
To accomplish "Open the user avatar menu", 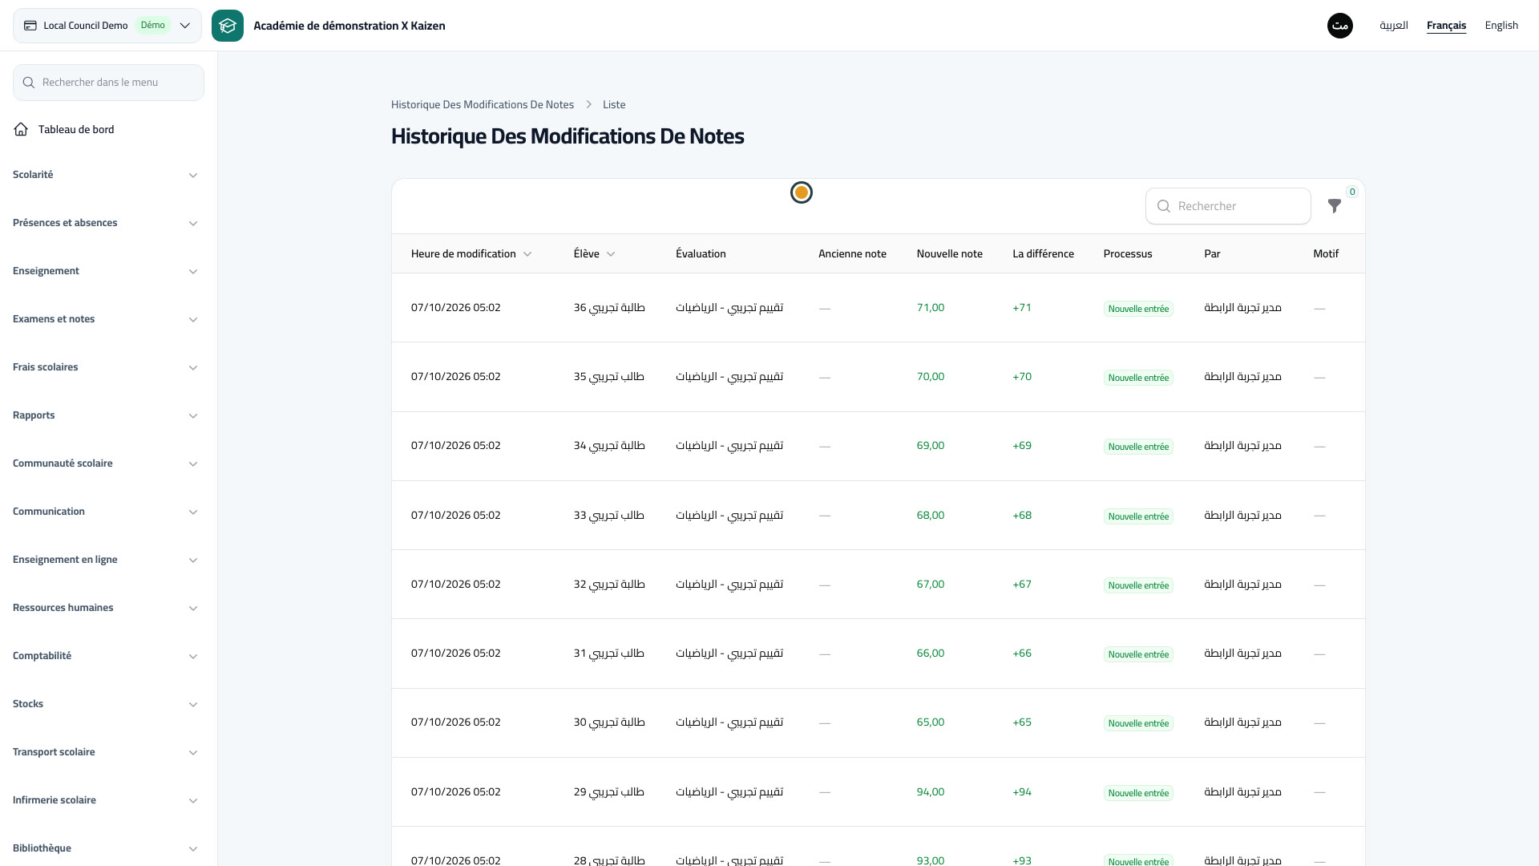I will click(1340, 26).
